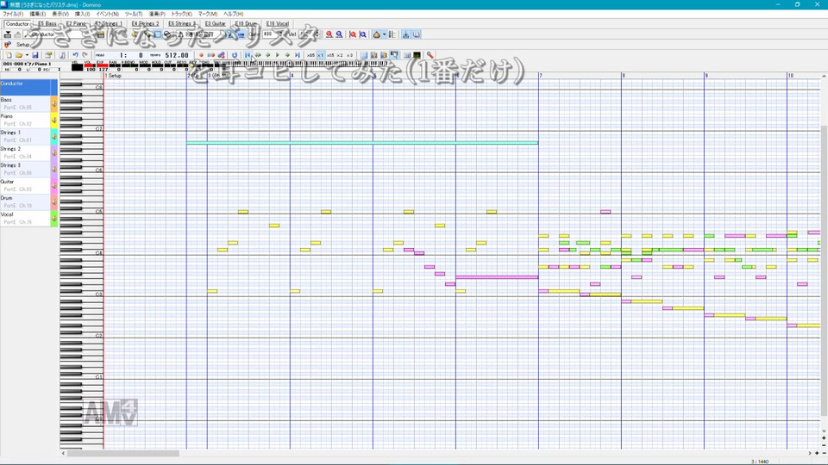Toggle the Strings 2 purple onion skin swatch
This screenshot has width=828, height=465.
[x=53, y=153]
